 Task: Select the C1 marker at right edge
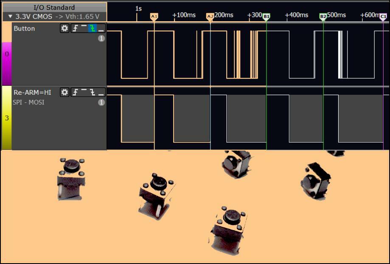point(383,16)
